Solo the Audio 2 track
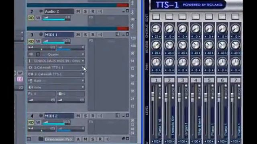Image resolution: width=257 pixels, height=144 pixels. (85, 12)
